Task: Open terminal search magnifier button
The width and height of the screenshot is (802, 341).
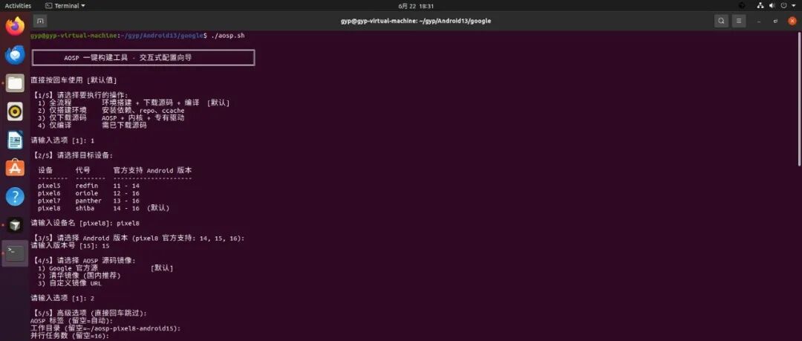Action: 721,21
